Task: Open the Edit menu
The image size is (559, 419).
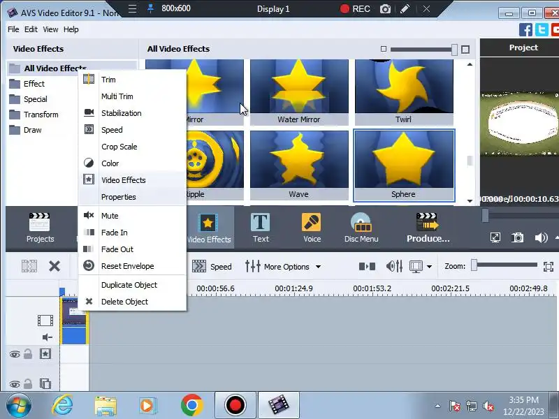Action: [31, 29]
